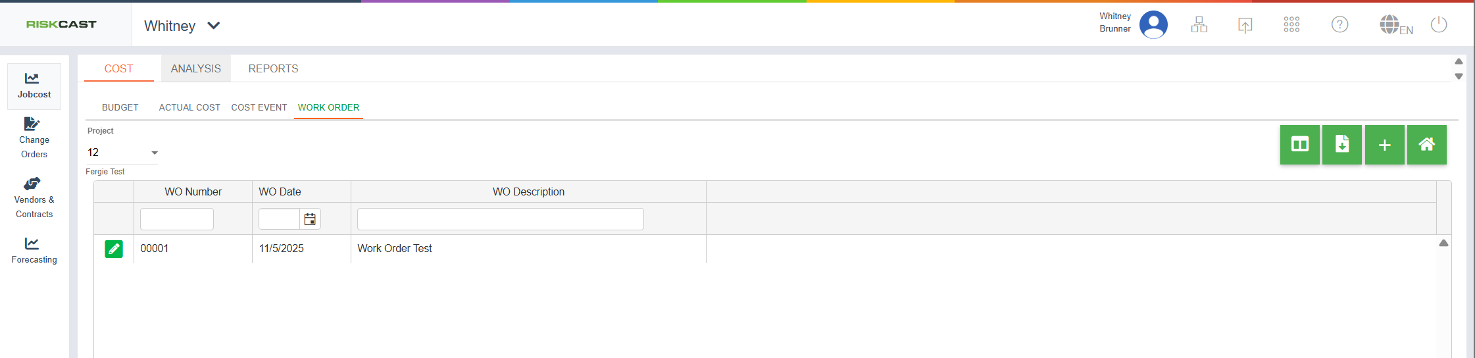The image size is (1475, 358).
Task: Open the WO Date calendar picker
Action: click(310, 219)
